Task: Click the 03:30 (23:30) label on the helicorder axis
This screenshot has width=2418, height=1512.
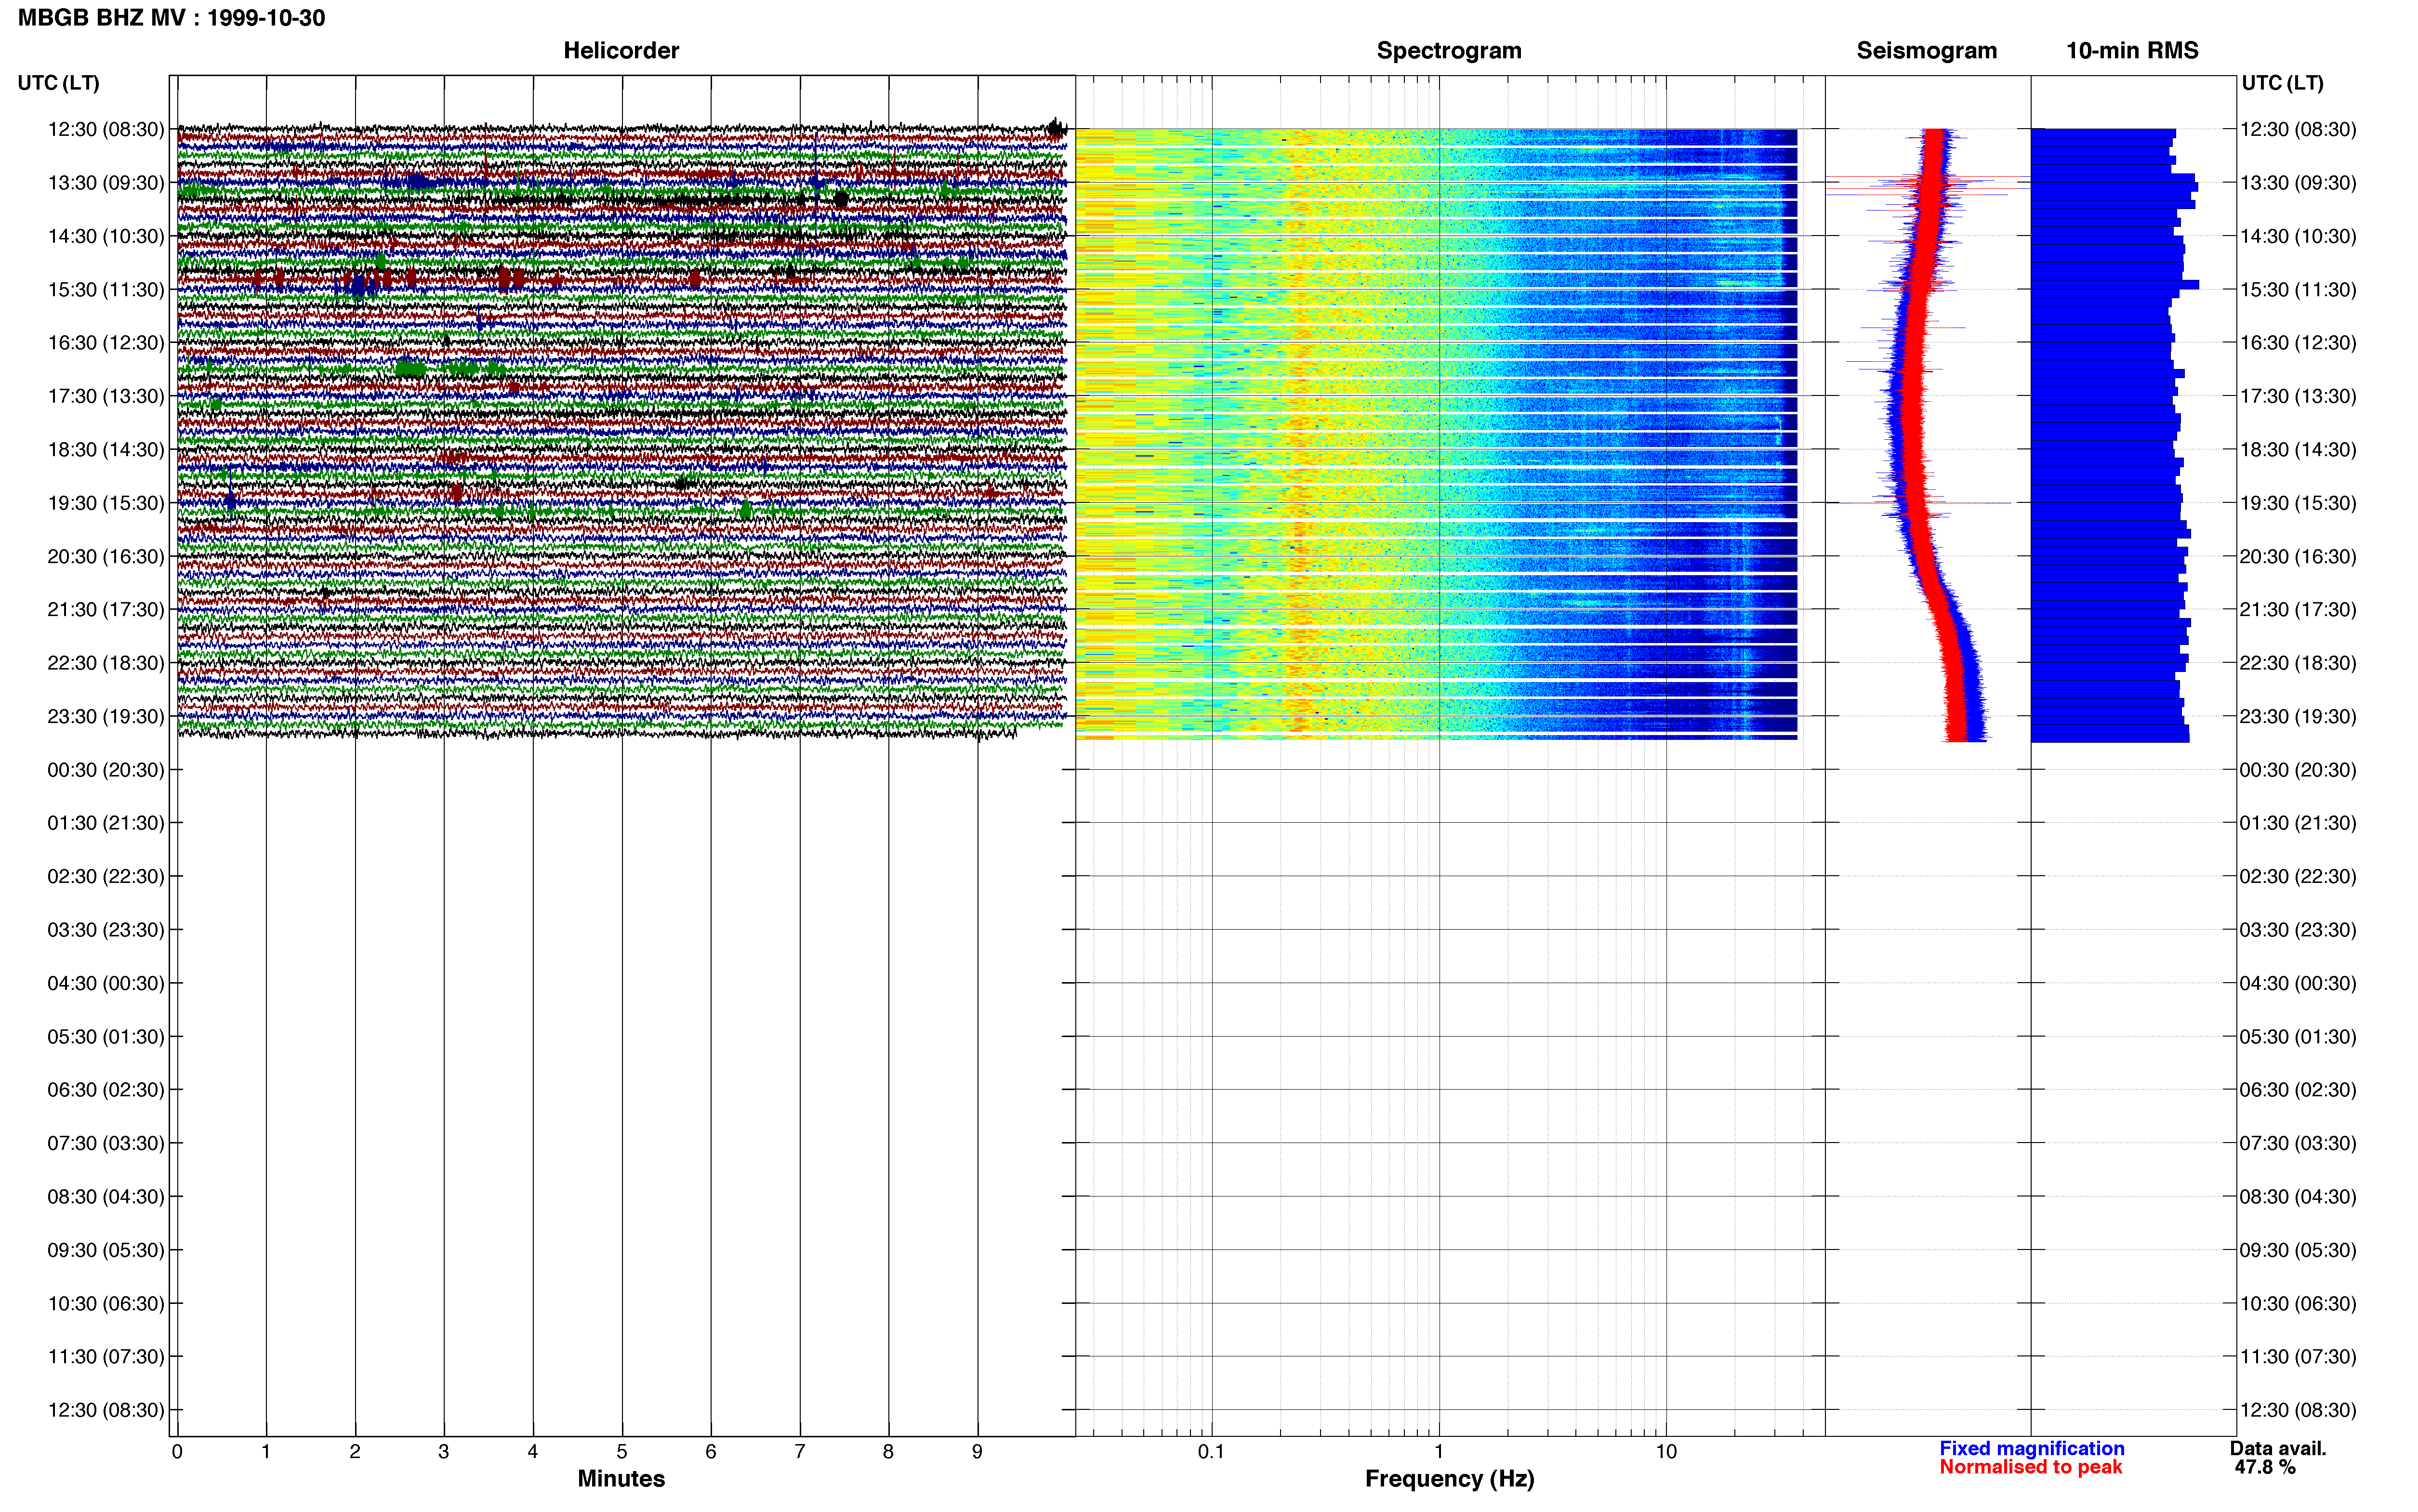Action: click(x=106, y=930)
